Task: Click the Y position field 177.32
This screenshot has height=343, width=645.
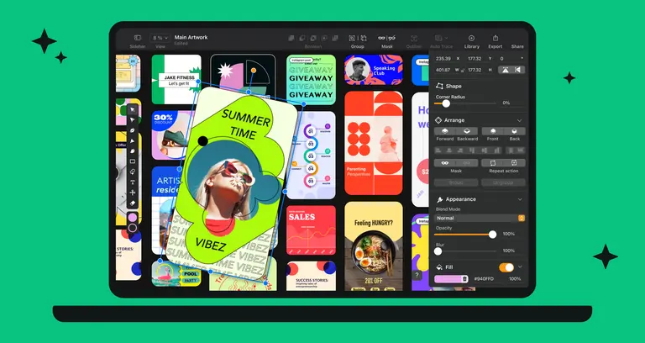Action: pos(475,59)
